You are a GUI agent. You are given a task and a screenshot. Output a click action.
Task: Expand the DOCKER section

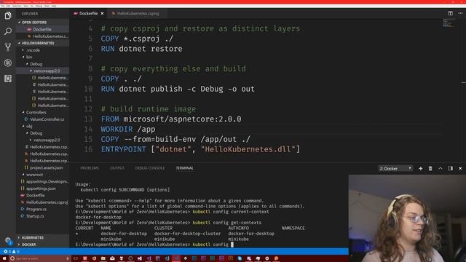click(42, 245)
